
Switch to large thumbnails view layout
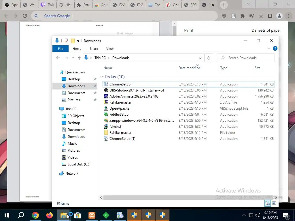pos(274,203)
